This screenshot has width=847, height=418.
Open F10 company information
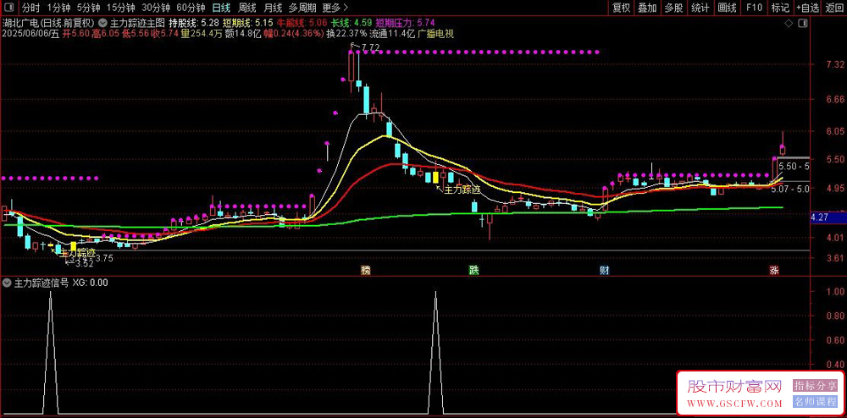754,8
